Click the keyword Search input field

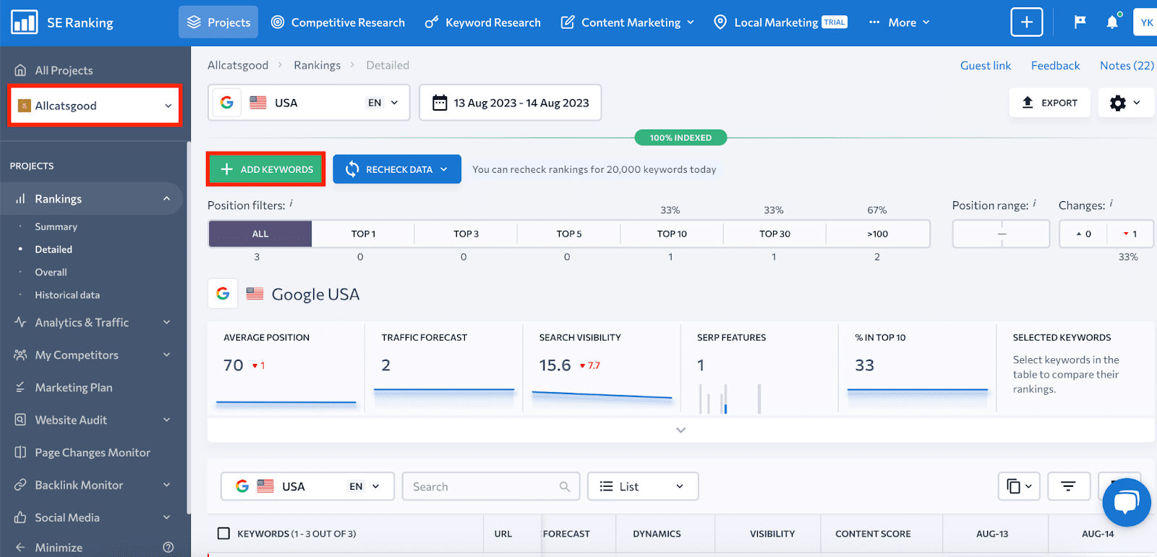[491, 486]
